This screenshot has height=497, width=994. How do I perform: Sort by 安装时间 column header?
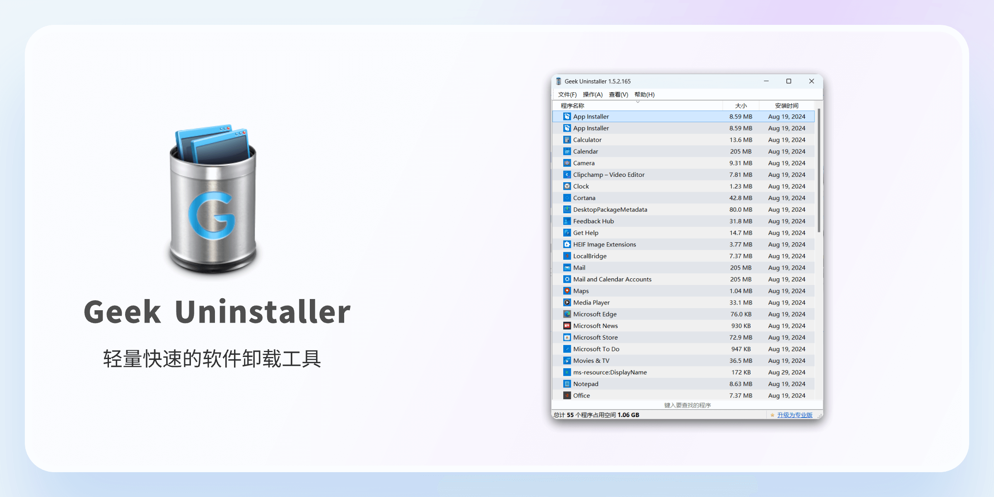pos(787,106)
